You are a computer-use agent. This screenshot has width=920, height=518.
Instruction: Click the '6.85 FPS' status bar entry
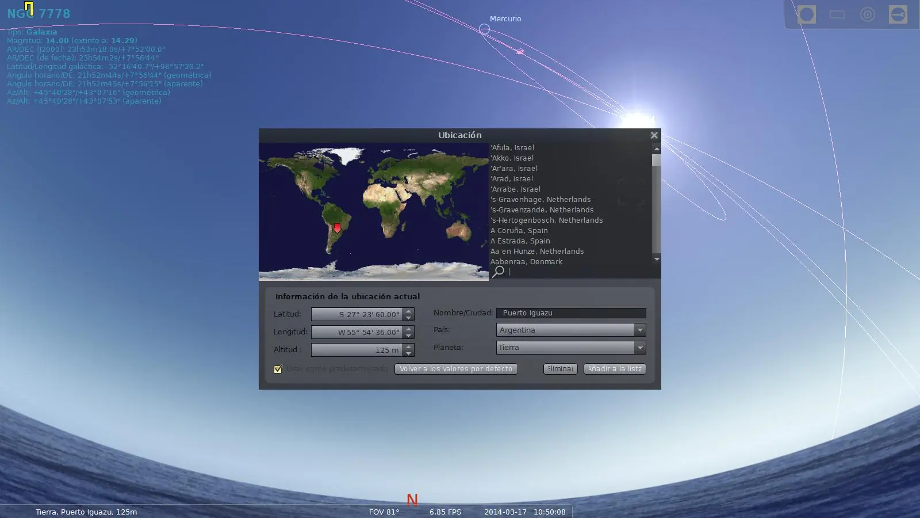click(445, 512)
